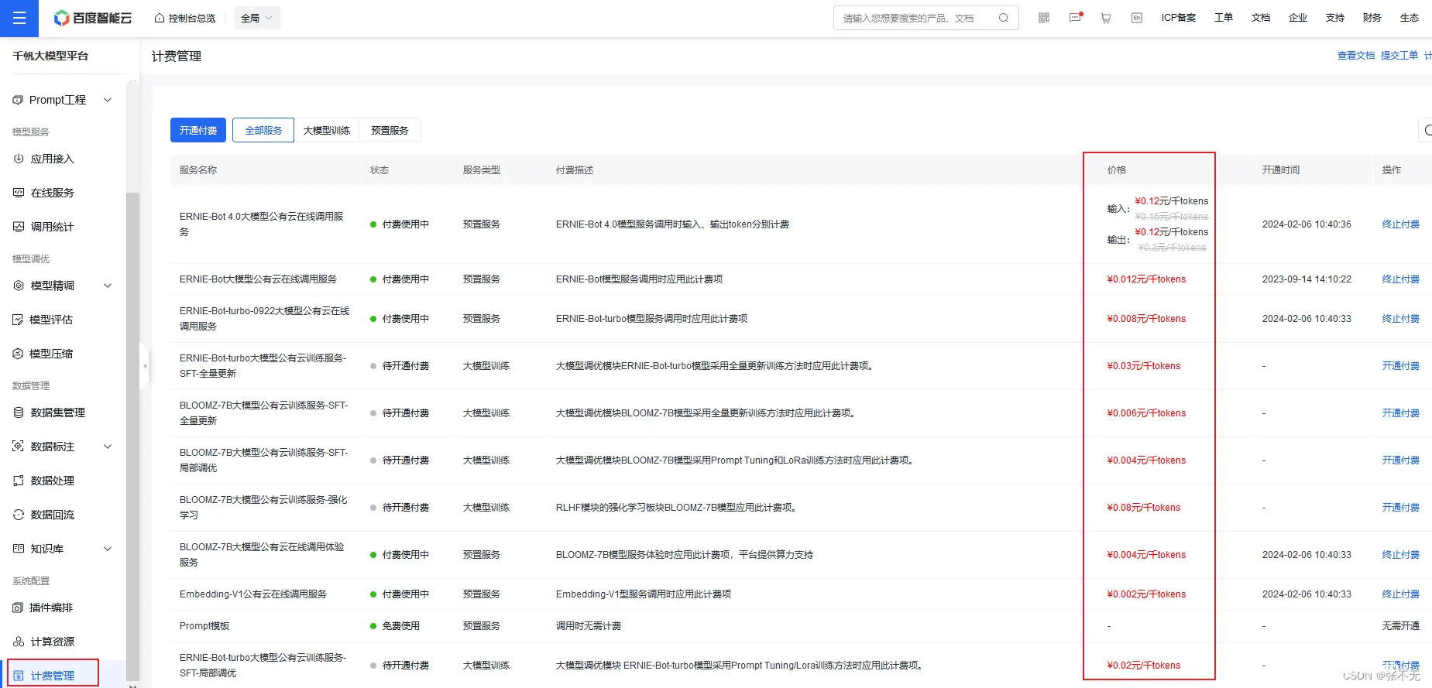Click 终止付费 for ERNIE-Bot 4.0 row
The image size is (1432, 688).
[1401, 224]
